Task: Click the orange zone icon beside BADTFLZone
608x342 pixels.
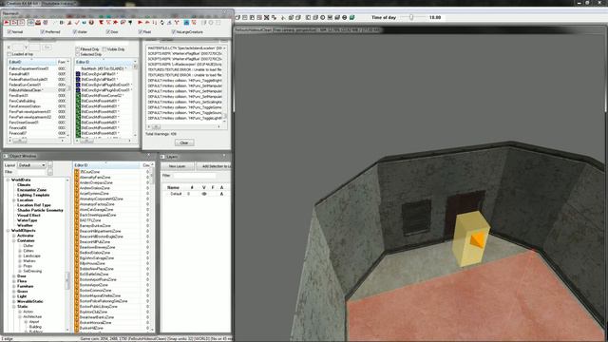Action: point(77,220)
